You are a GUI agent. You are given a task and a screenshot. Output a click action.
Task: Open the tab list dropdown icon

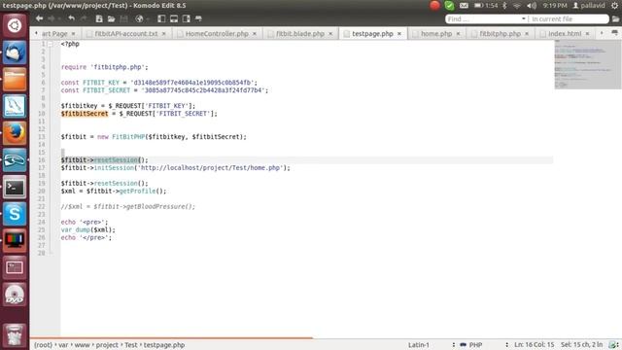click(614, 33)
